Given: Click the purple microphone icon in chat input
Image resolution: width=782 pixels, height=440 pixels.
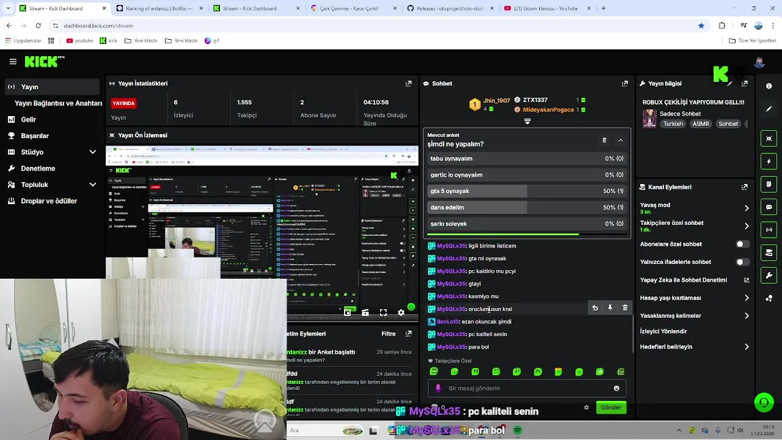Looking at the screenshot, I should [x=438, y=388].
